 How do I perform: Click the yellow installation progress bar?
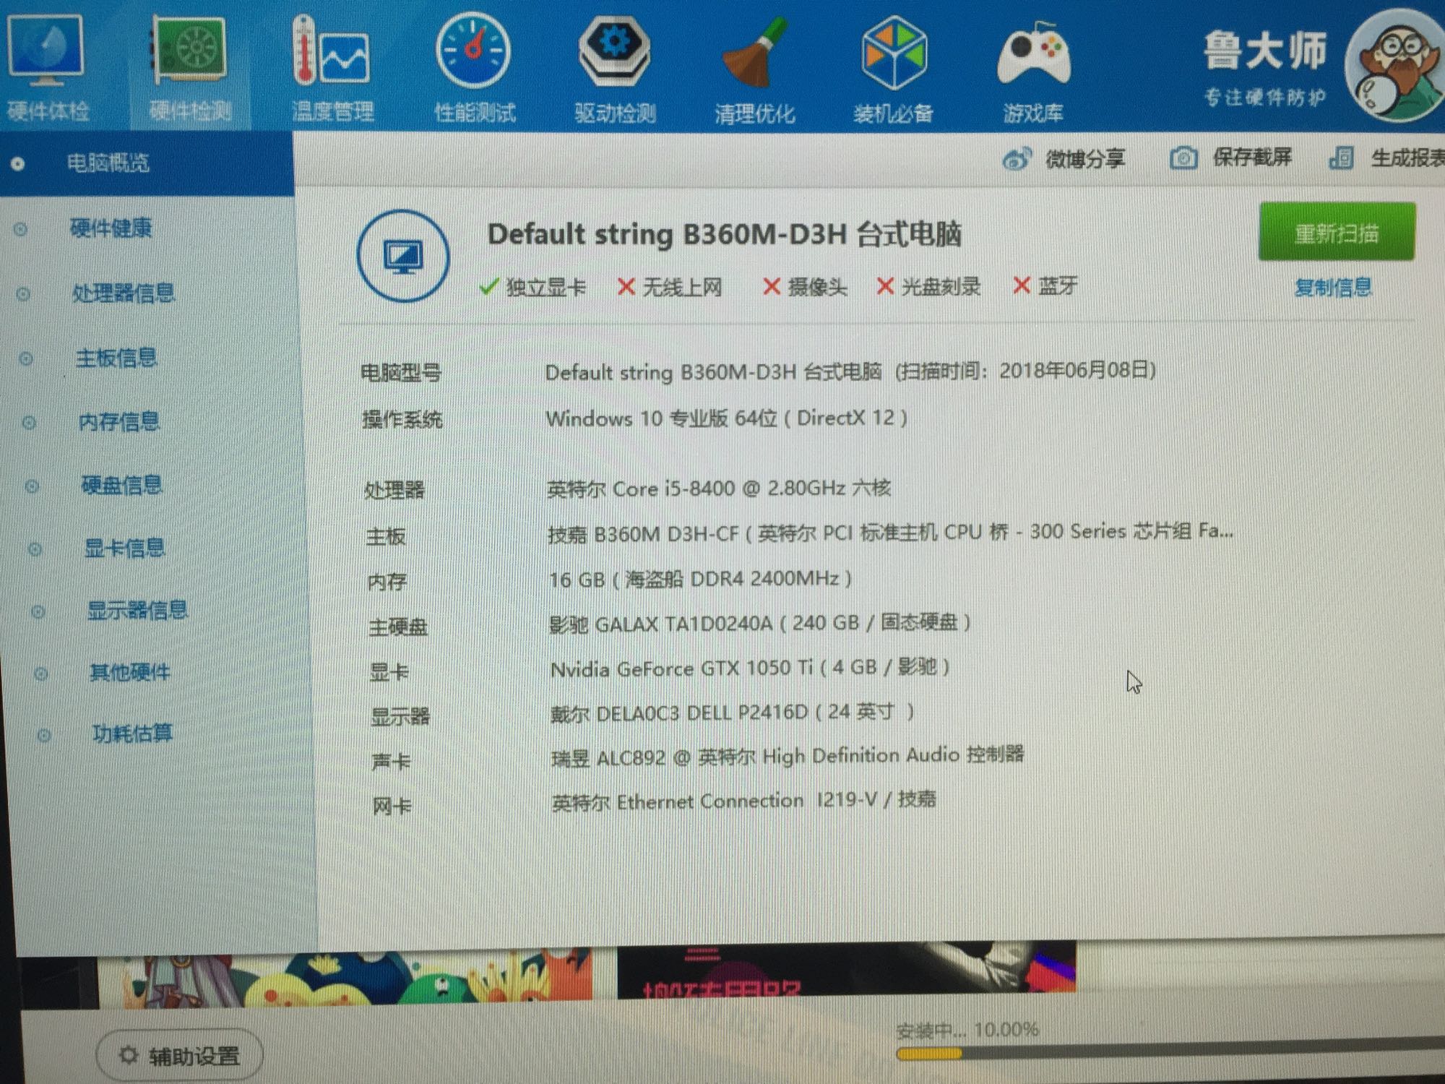[929, 1054]
